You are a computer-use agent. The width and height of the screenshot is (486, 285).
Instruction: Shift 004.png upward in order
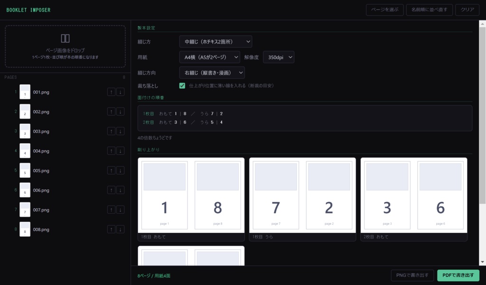tap(111, 151)
